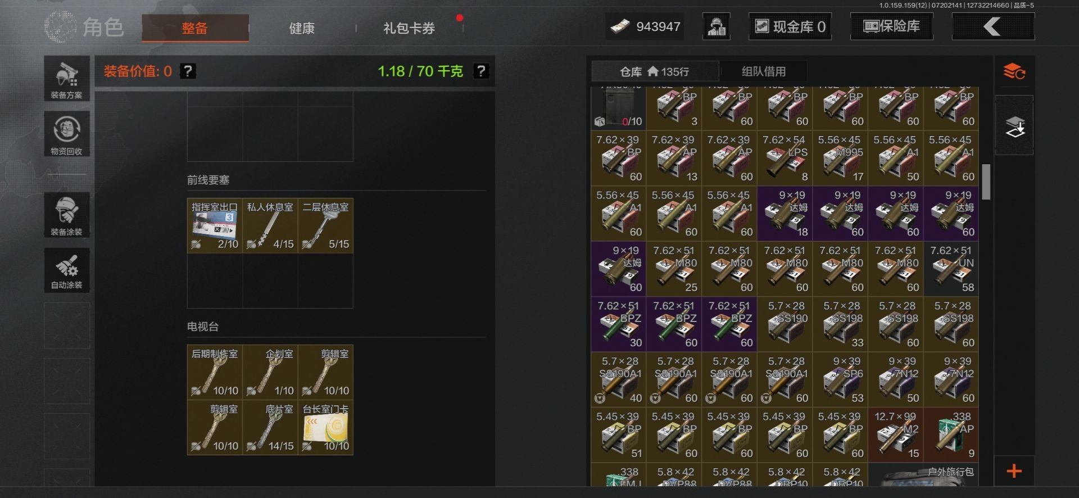Go back using the left arrow button
Viewport: 1079px width, 498px height.
993,26
